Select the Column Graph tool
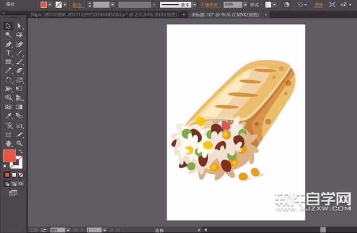 tap(19, 125)
